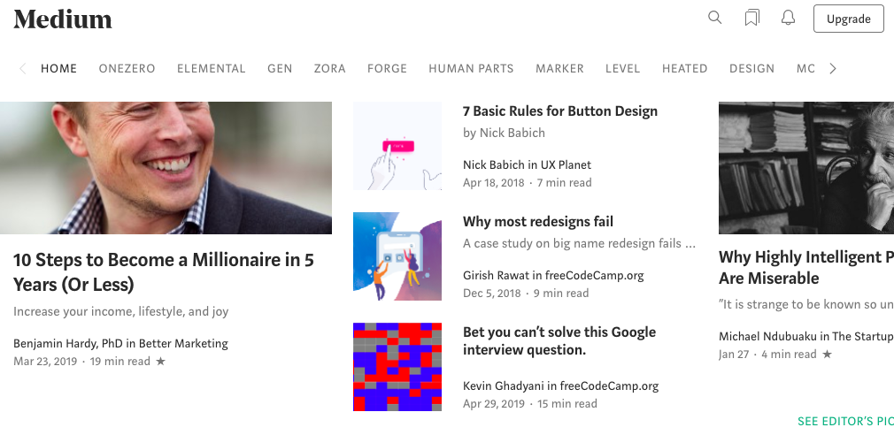894x435 pixels.
Task: Open article 7 Basic Rules for Button Design
Action: [x=560, y=111]
